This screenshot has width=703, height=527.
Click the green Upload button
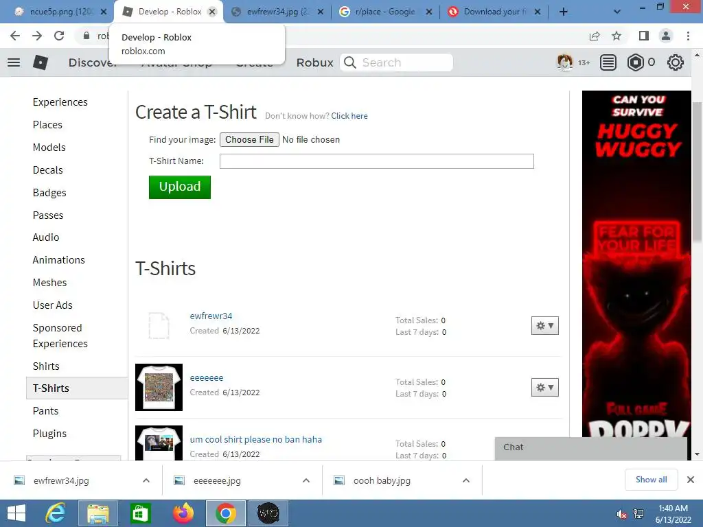pyautogui.click(x=180, y=187)
